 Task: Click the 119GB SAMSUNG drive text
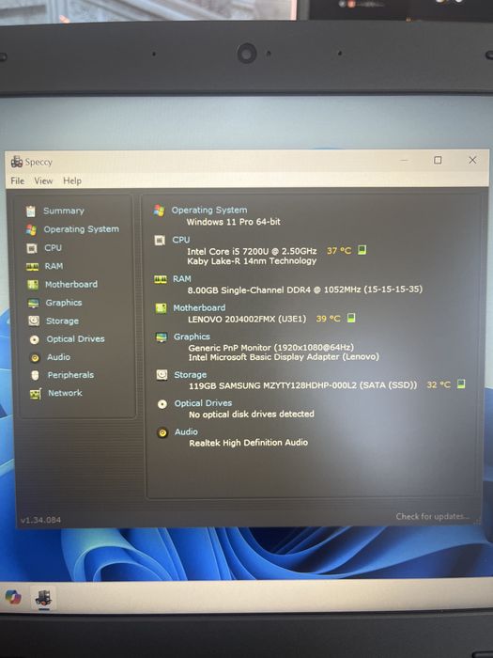(x=302, y=385)
